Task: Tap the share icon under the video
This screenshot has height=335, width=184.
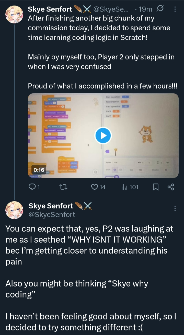Action: [170, 188]
